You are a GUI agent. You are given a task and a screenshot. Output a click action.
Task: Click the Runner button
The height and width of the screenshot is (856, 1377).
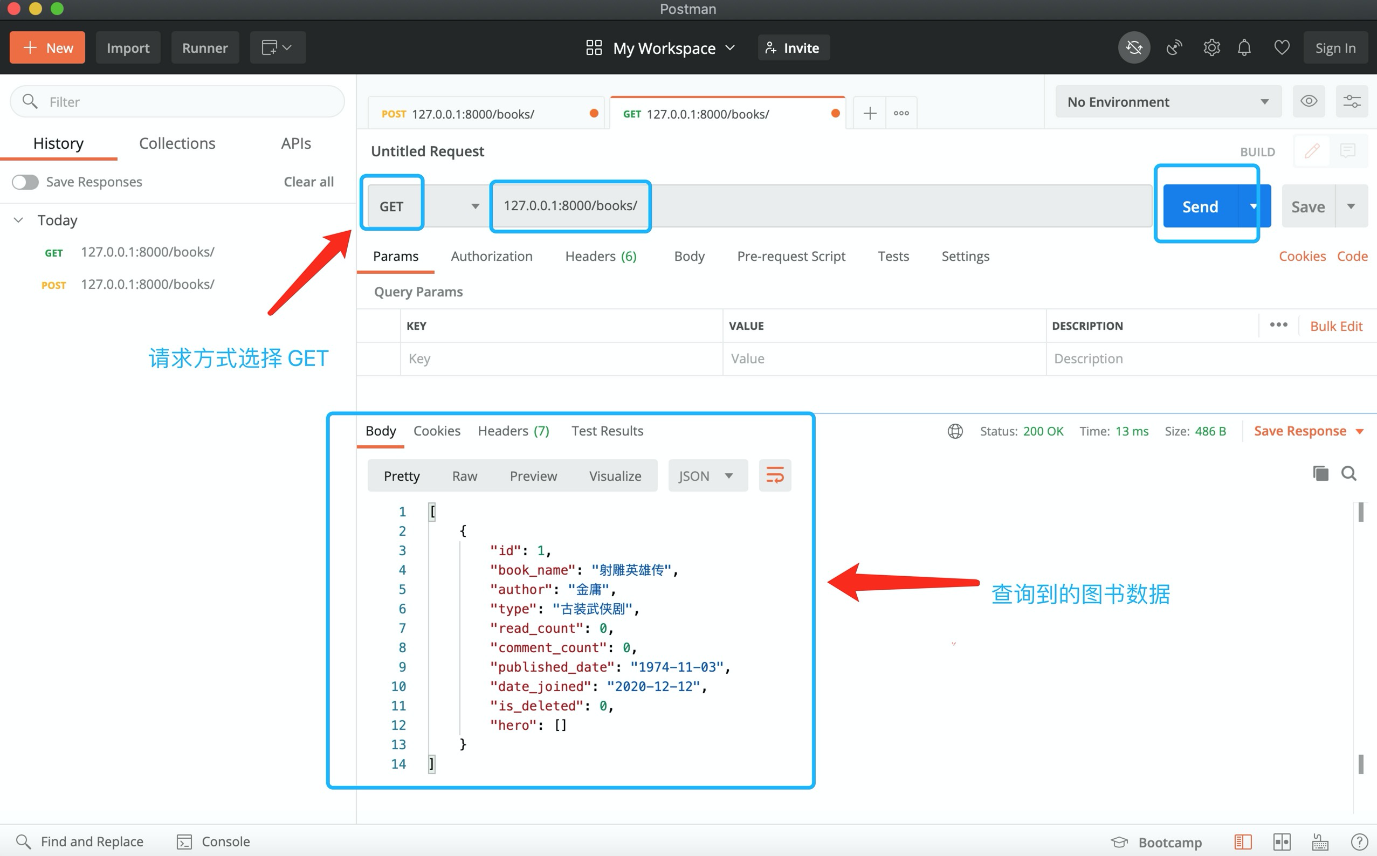tap(205, 47)
